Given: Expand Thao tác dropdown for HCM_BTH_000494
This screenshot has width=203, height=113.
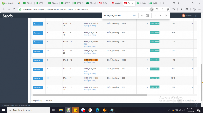Looking at the screenshot, I should tap(38, 88).
